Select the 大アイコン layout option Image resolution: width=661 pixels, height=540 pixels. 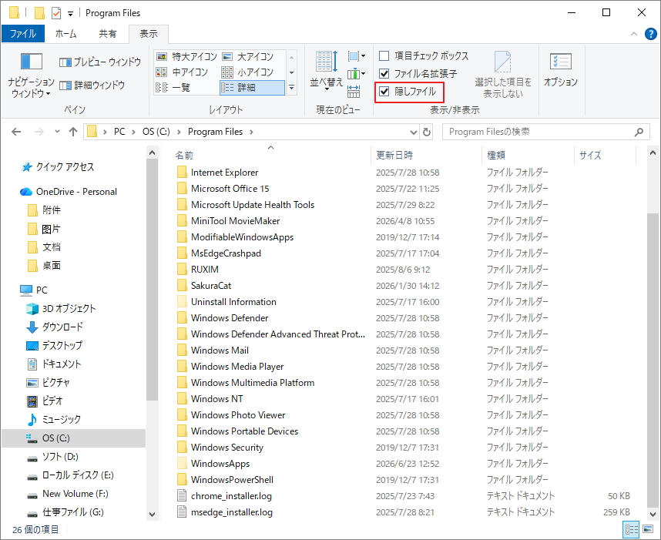[248, 56]
